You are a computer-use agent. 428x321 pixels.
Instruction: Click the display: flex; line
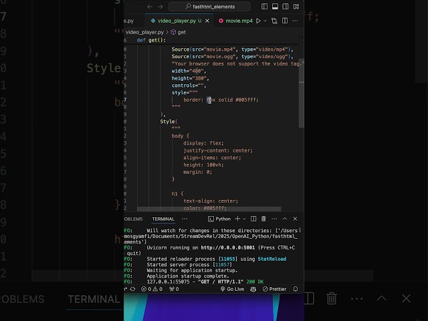(203, 143)
